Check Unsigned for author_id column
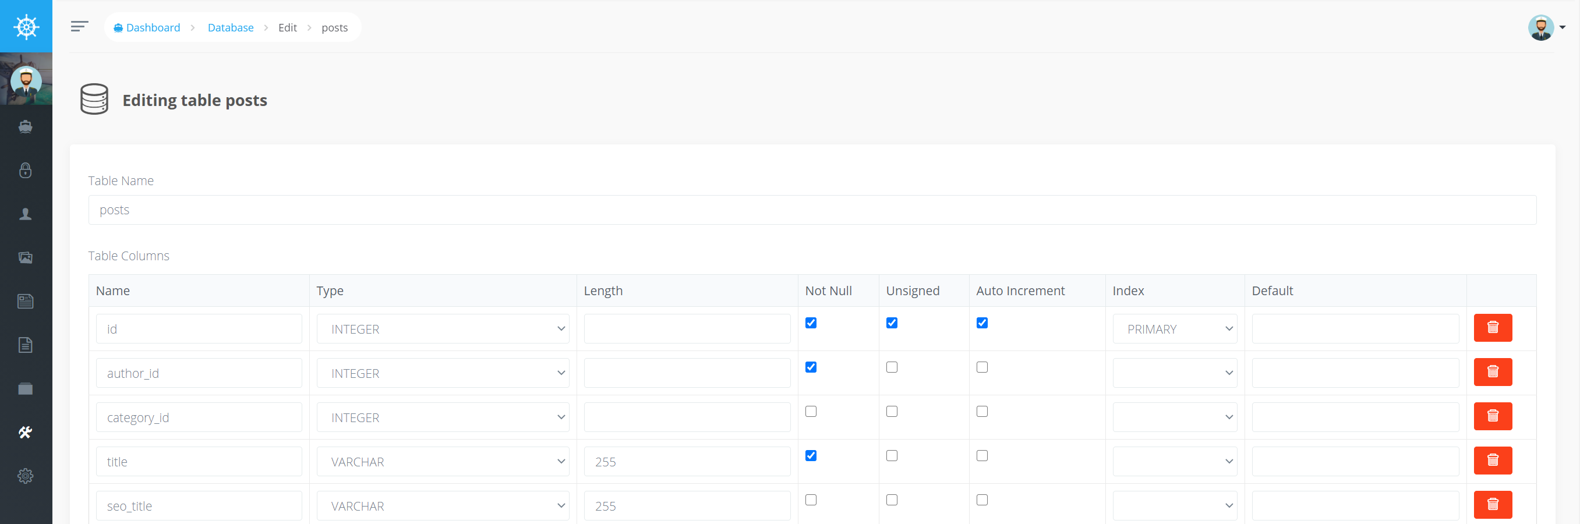Viewport: 1580px width, 524px height. click(x=892, y=367)
